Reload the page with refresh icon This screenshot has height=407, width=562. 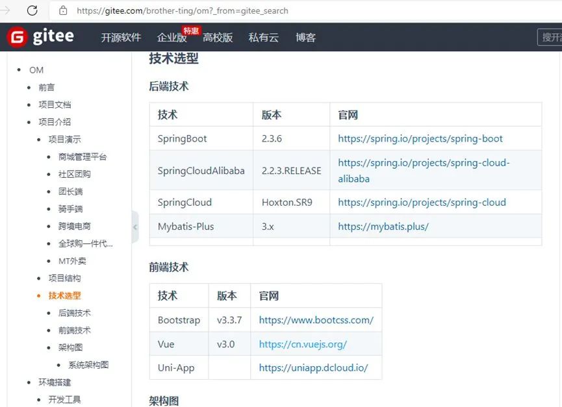pyautogui.click(x=32, y=10)
